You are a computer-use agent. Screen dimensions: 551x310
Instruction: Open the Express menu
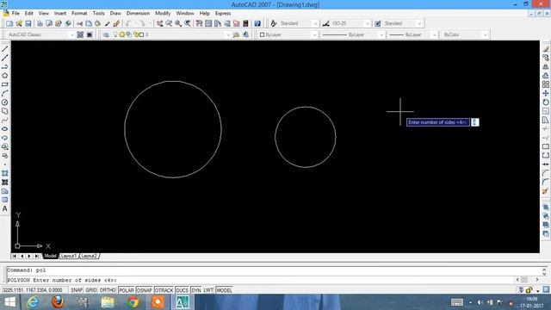coord(223,14)
